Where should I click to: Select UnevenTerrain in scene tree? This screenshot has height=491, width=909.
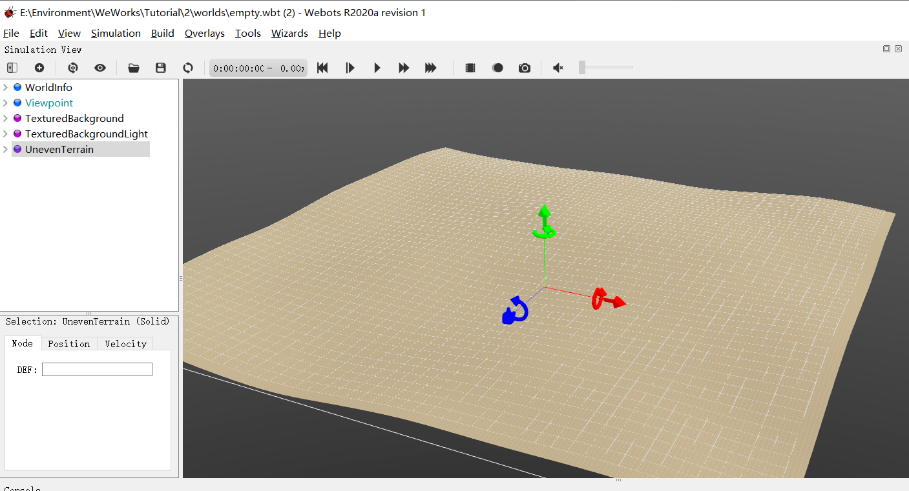click(59, 149)
